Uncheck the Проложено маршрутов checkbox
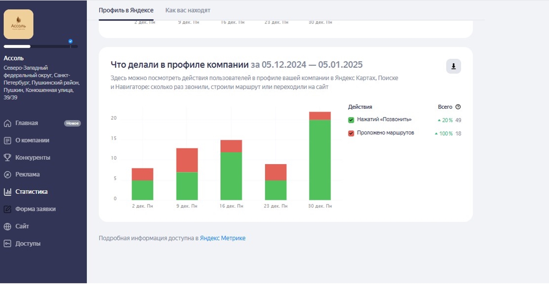Image resolution: width=549 pixels, height=284 pixels. tap(351, 133)
